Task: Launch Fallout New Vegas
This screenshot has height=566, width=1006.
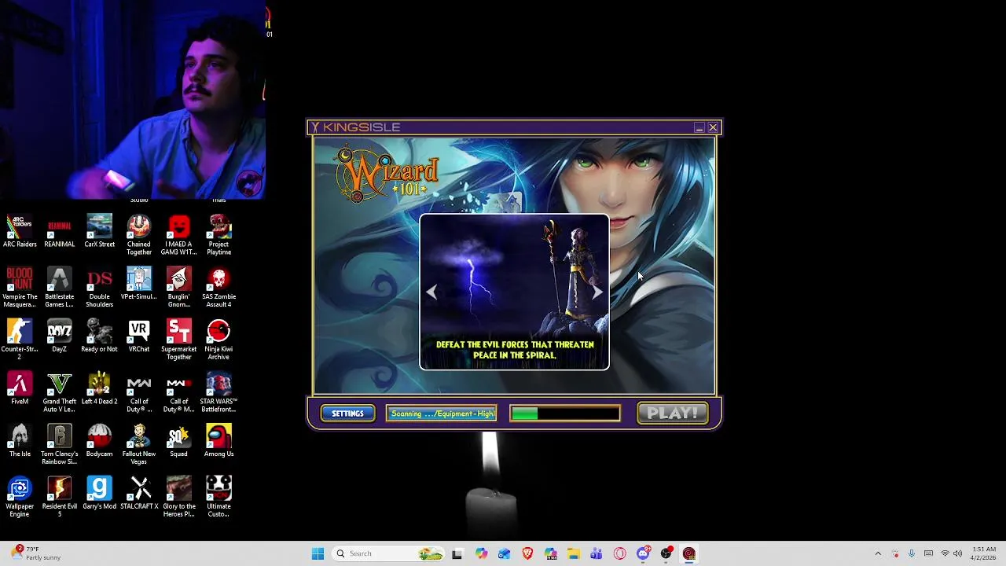Action: pos(139,445)
